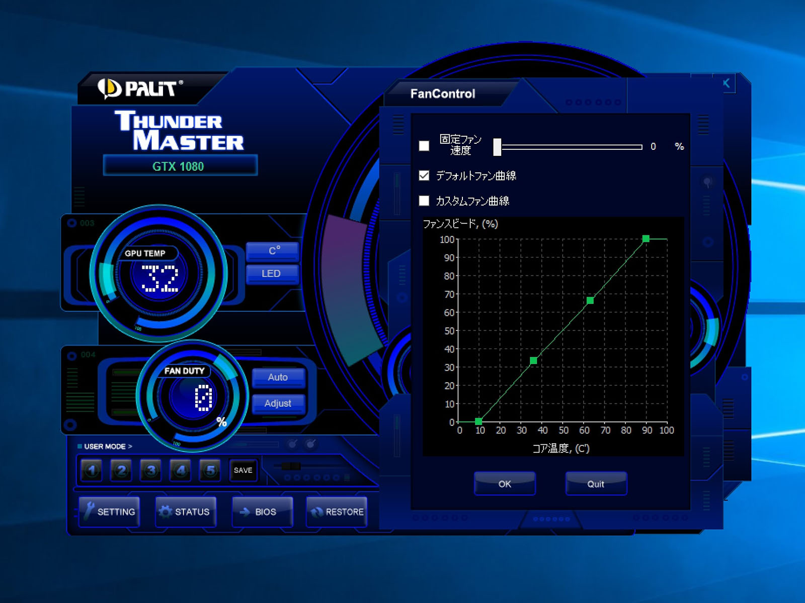
Task: Click the コア温度, (C') axis label
Action: pyautogui.click(x=561, y=448)
